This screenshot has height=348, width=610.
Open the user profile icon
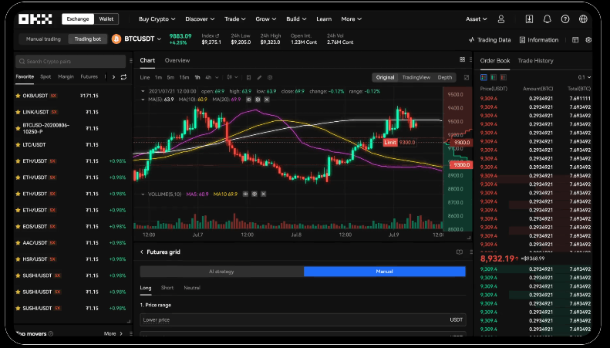tap(501, 19)
